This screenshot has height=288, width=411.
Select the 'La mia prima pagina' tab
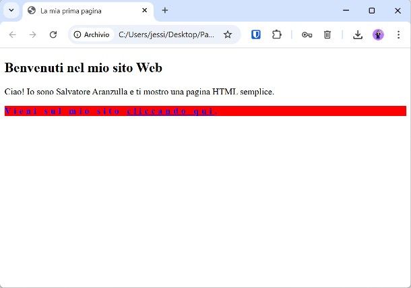click(x=88, y=11)
